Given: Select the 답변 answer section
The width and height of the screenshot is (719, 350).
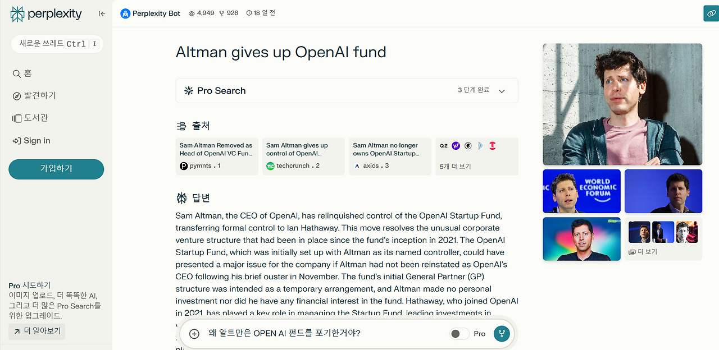Looking at the screenshot, I should (x=197, y=197).
